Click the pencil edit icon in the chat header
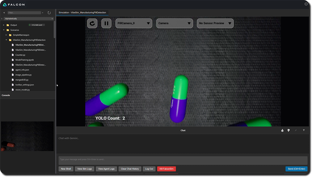The image size is (312, 177). point(296,130)
